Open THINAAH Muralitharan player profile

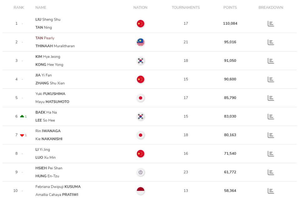tap(55, 46)
